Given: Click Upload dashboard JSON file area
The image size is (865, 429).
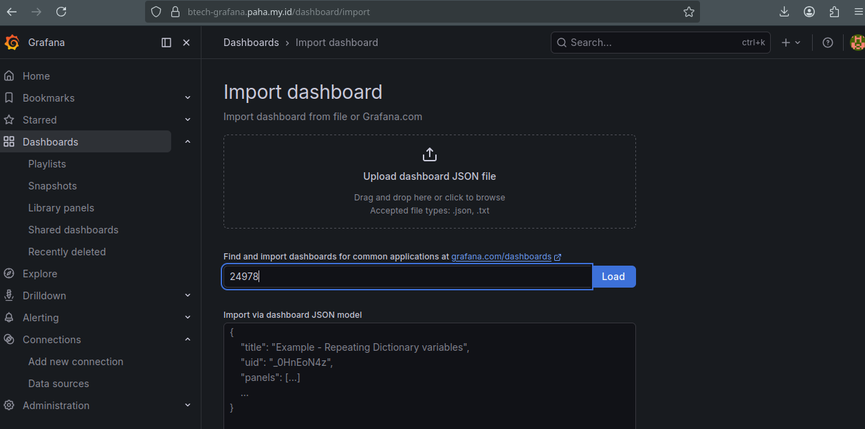Looking at the screenshot, I should point(430,181).
